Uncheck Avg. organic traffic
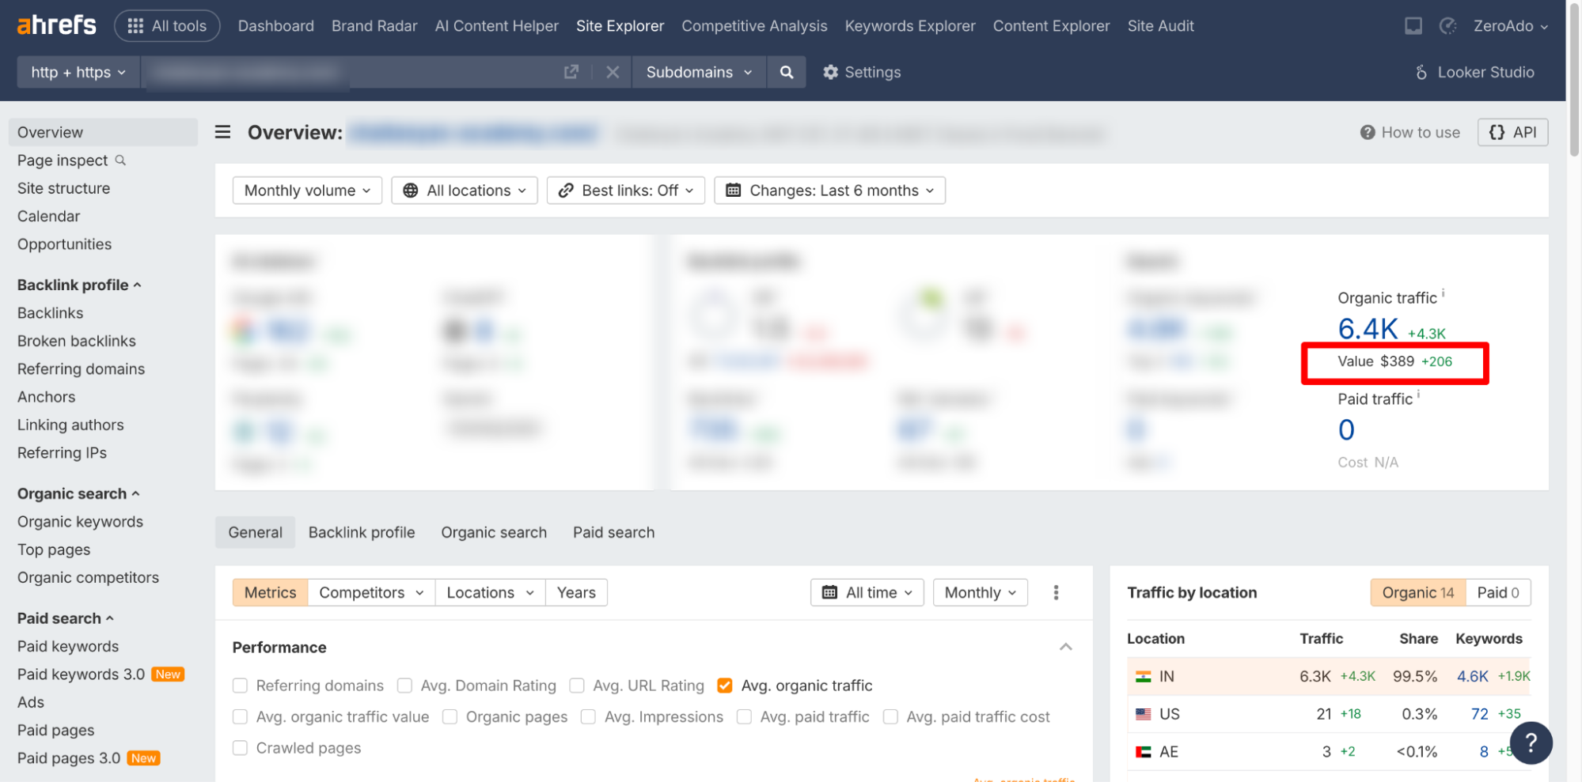Screen dimensions: 1582x782 click(x=724, y=686)
